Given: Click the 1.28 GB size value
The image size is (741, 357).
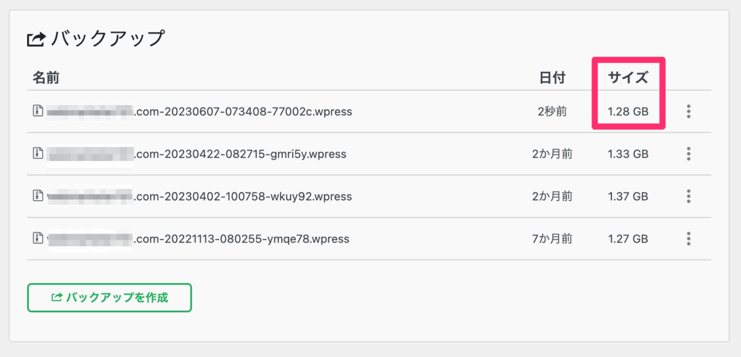Looking at the screenshot, I should (x=628, y=111).
